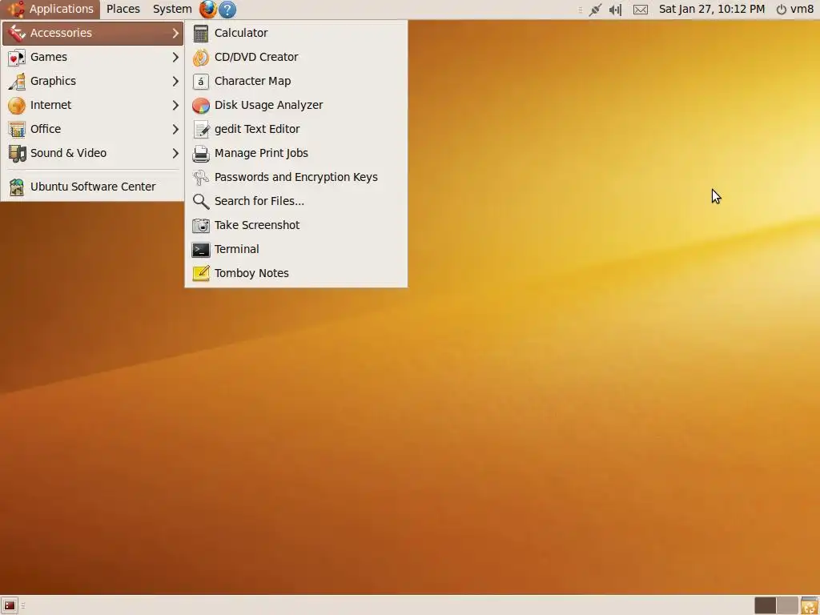
Task: Expand the Office submenu arrow
Action: pos(175,129)
